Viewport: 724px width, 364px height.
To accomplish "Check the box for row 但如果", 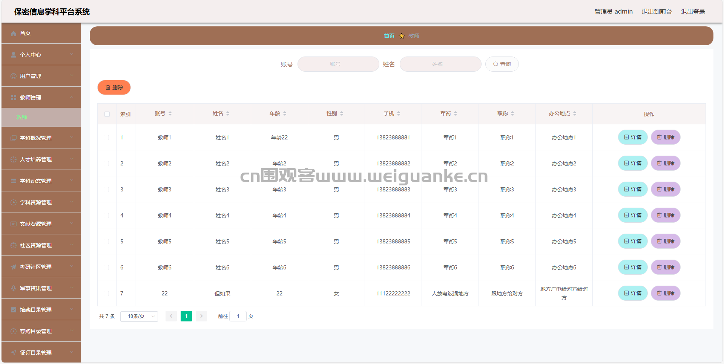I will [106, 294].
